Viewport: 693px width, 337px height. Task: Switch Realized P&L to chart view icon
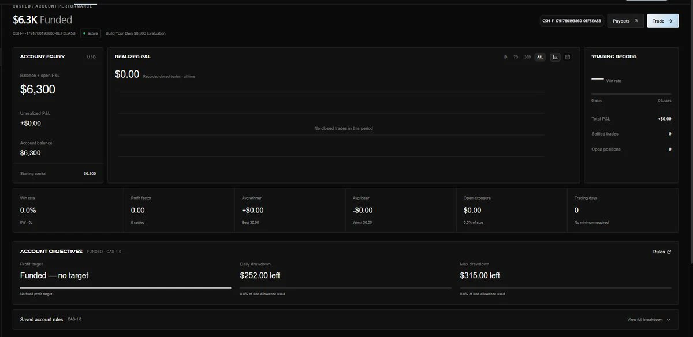click(555, 57)
